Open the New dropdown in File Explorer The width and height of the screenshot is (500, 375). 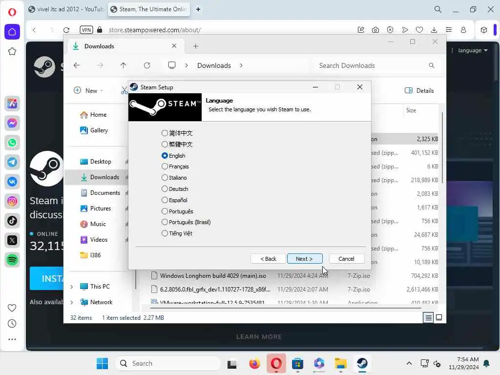88,90
